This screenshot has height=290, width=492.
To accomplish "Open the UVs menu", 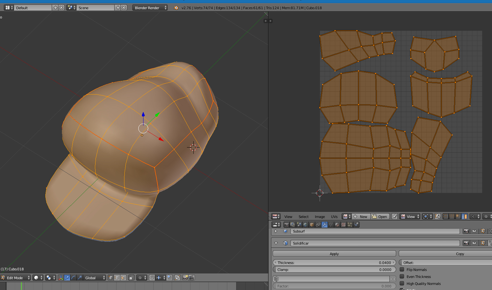I will click(334, 217).
